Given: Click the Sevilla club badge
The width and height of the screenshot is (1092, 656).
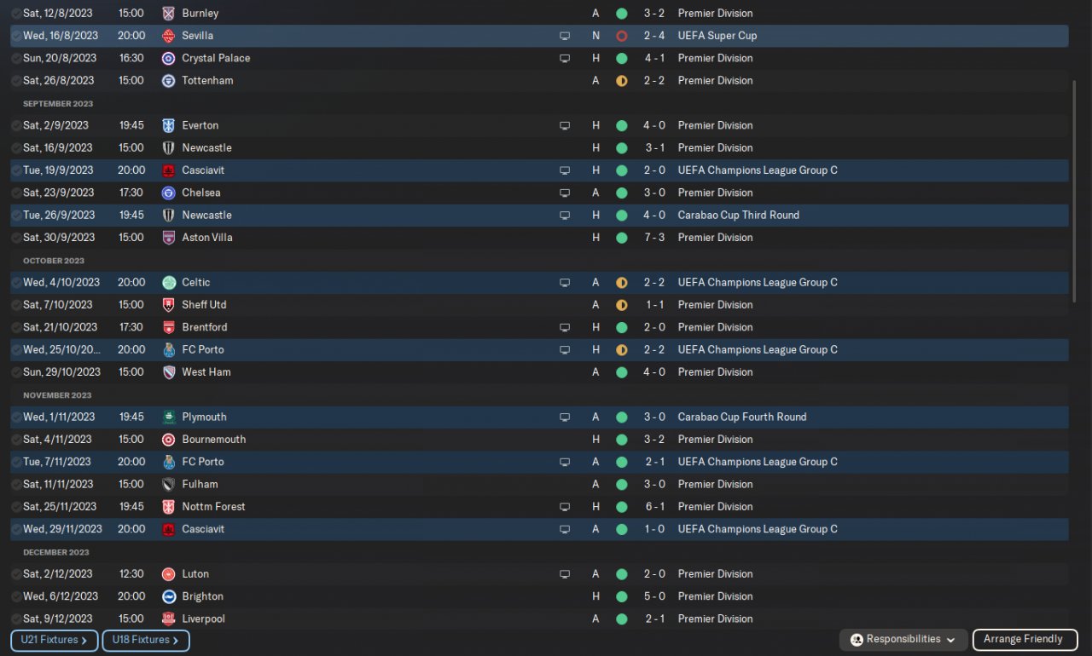Looking at the screenshot, I should (x=168, y=36).
